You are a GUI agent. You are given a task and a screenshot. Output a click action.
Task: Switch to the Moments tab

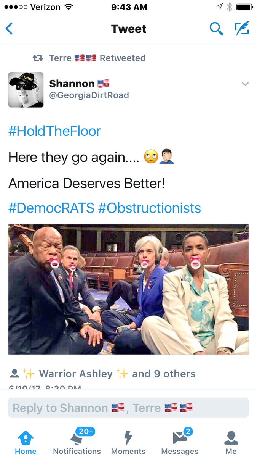[128, 443]
